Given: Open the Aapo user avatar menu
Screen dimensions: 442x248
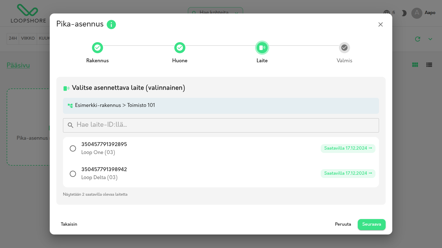Looking at the screenshot, I should (x=417, y=13).
